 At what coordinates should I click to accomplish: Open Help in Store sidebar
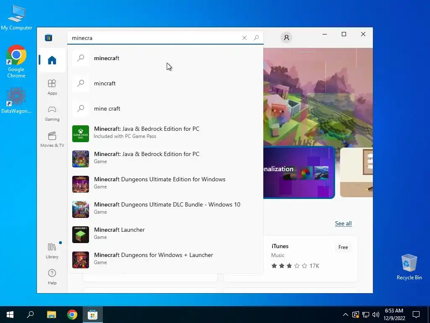52,277
